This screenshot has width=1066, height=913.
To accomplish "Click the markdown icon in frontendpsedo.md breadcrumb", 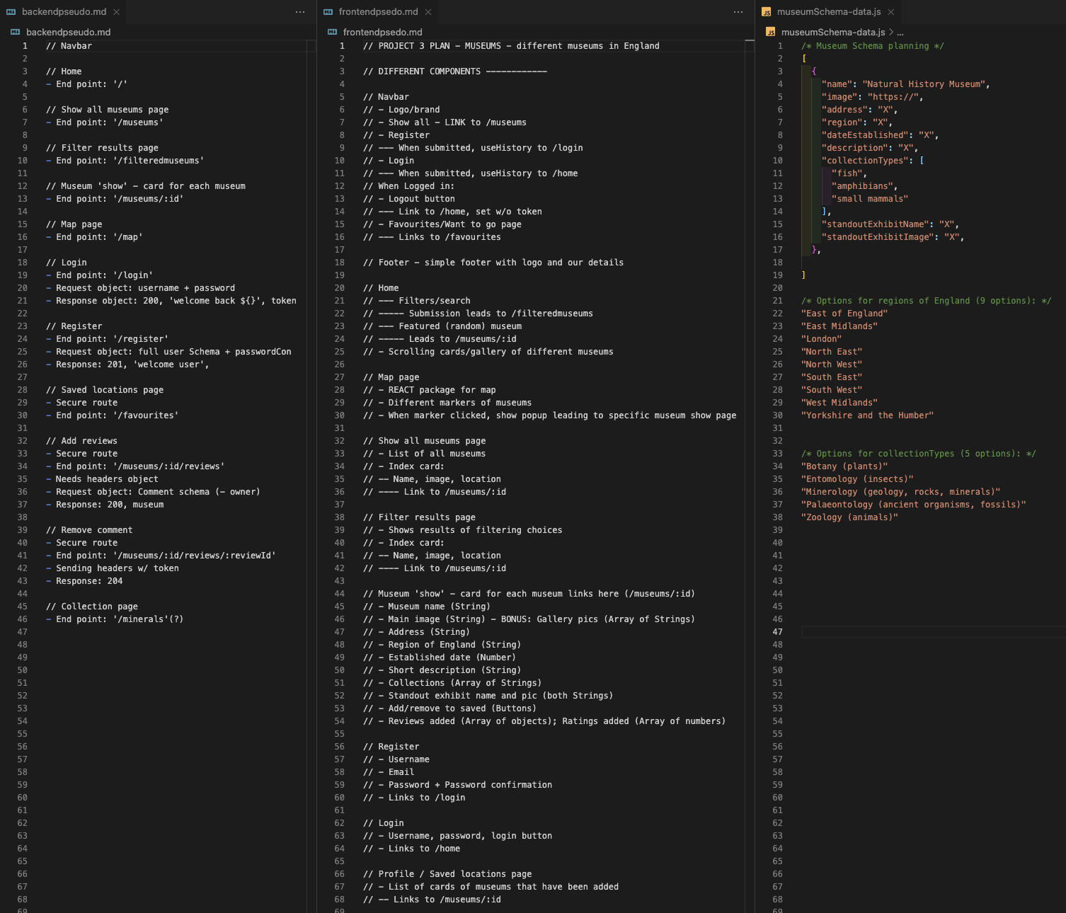I will click(332, 32).
